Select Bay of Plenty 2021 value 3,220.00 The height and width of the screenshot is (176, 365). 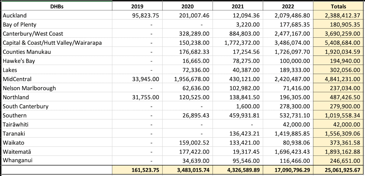(x=248, y=25)
